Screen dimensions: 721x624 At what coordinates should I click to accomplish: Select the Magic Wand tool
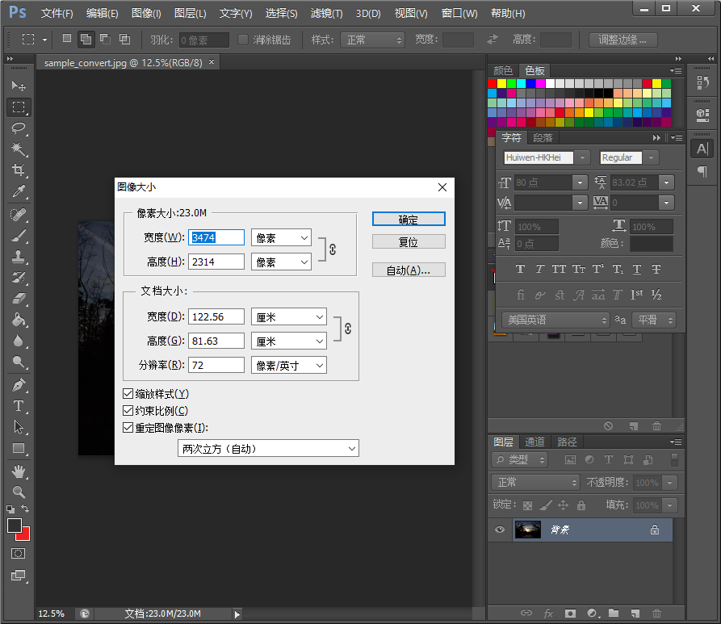click(19, 149)
